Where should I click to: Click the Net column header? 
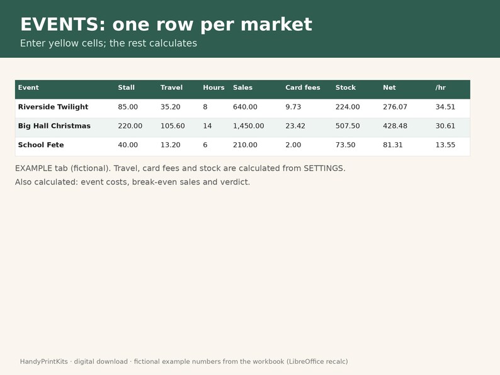[x=389, y=87]
